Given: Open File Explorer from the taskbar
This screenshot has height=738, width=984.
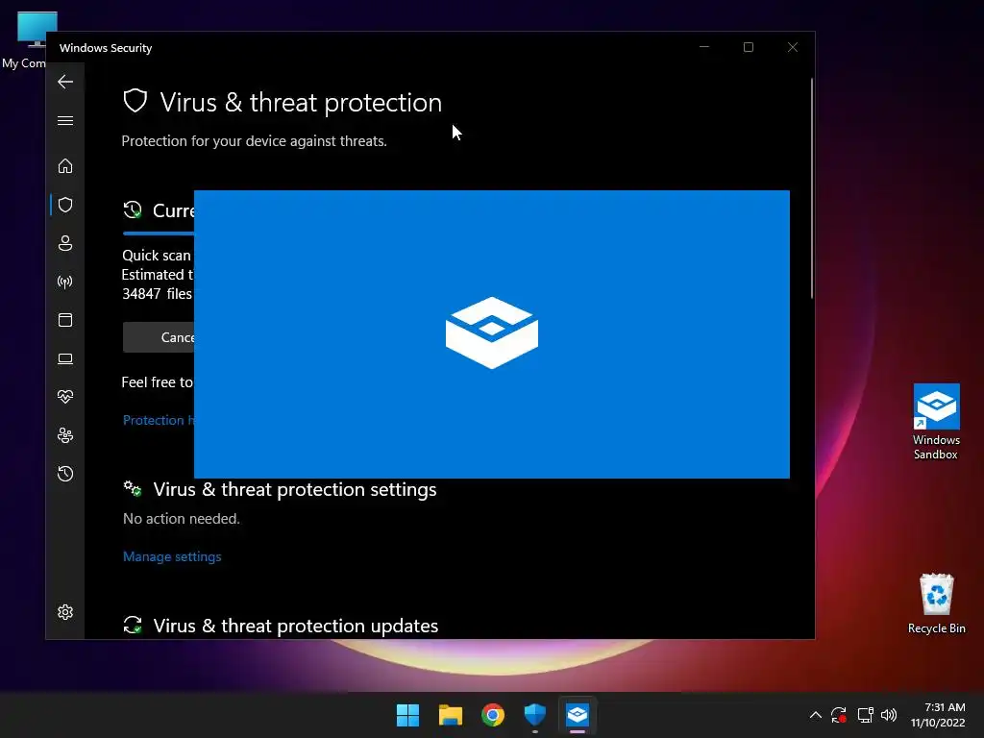Looking at the screenshot, I should coord(451,715).
